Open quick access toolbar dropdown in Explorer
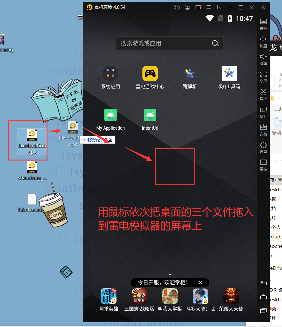 pos(279,99)
